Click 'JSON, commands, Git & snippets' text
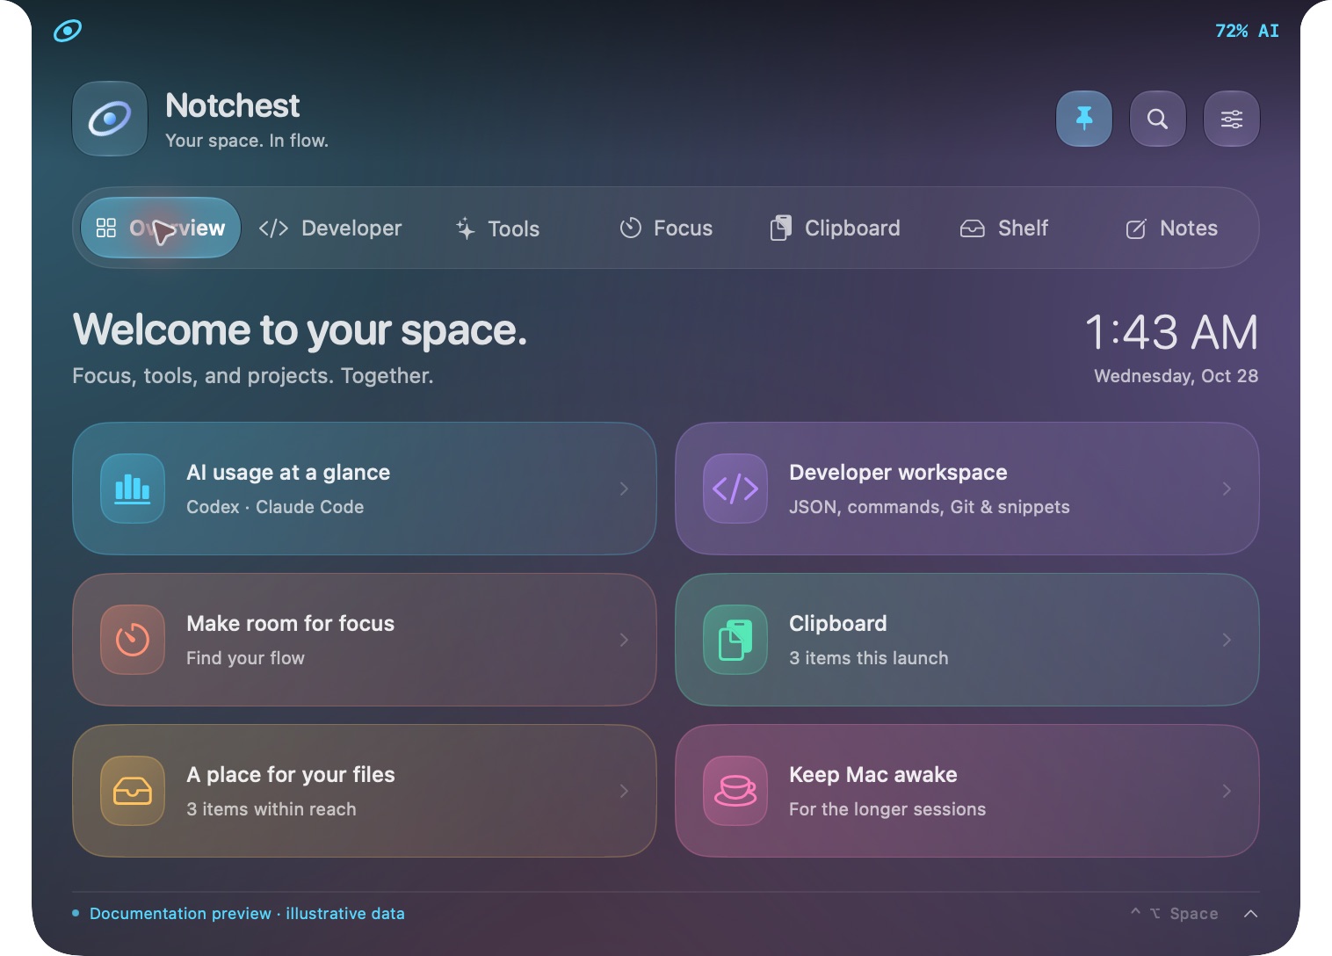Screen dimensions: 1332x956 pos(930,507)
